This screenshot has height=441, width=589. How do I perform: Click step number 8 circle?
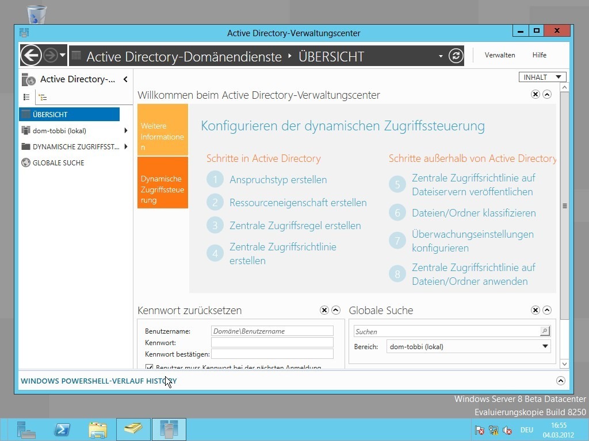397,274
